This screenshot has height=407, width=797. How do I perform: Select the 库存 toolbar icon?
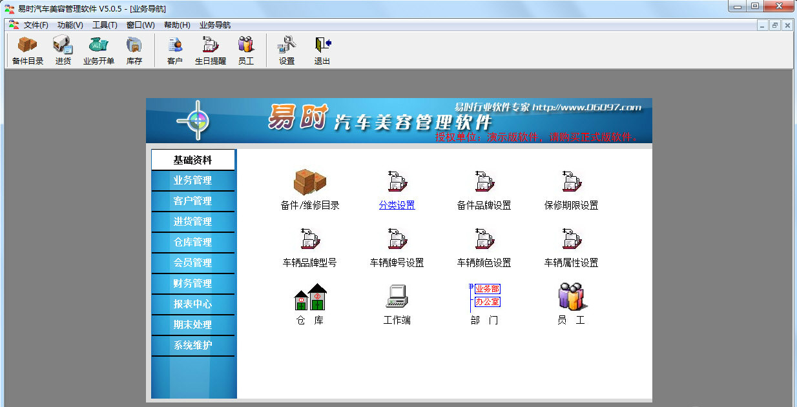[134, 51]
